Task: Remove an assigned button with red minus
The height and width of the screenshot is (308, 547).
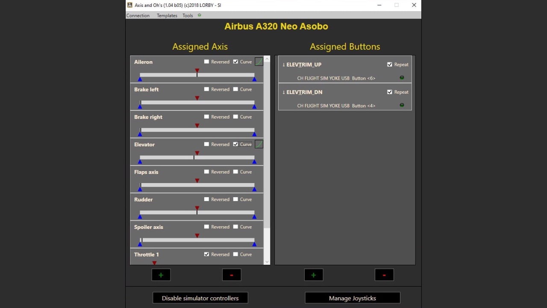Action: click(384, 275)
